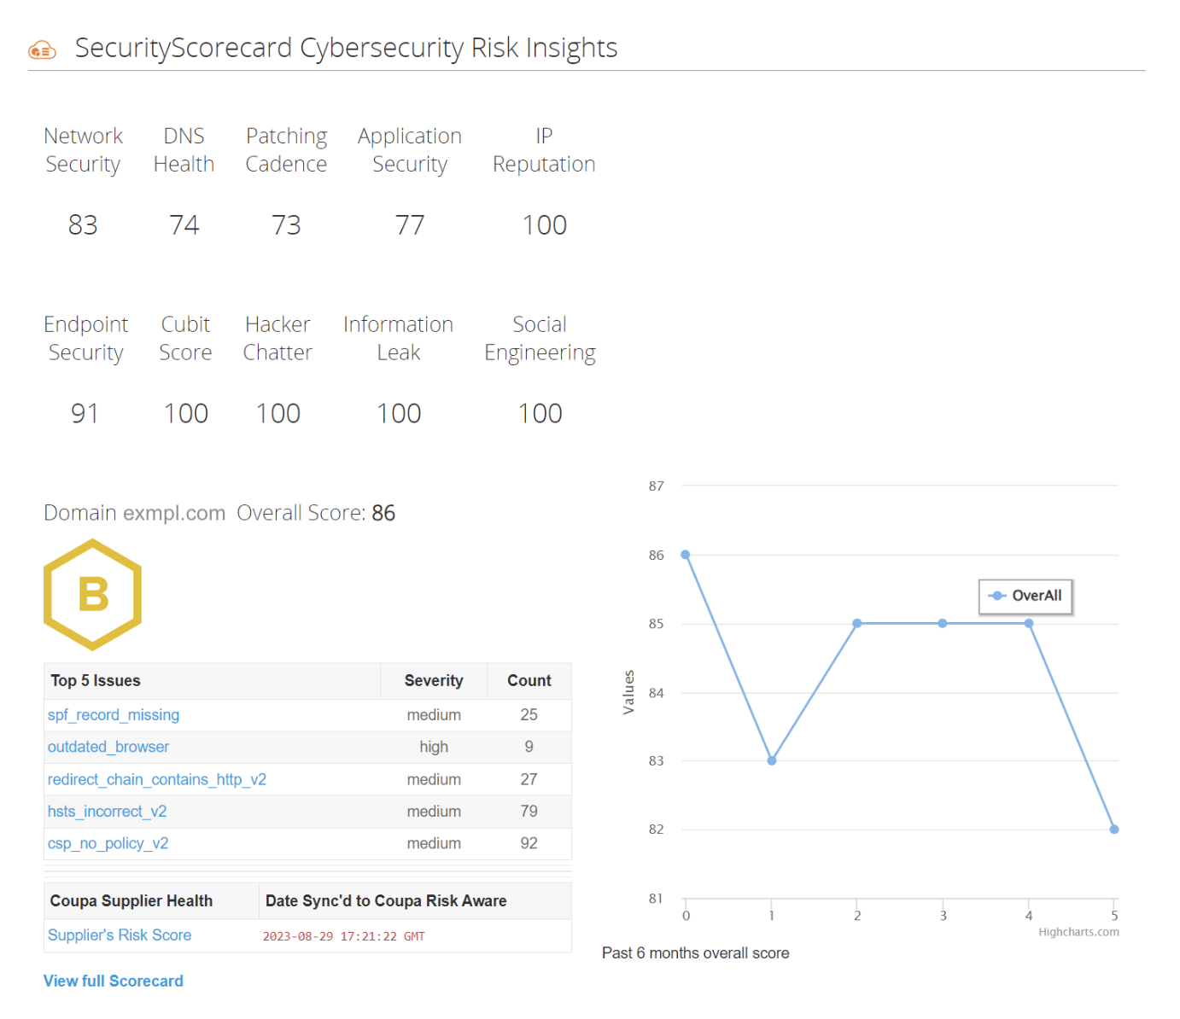Click the IP Reputation score 100
Viewport: 1180px width, 1019px height.
(545, 225)
